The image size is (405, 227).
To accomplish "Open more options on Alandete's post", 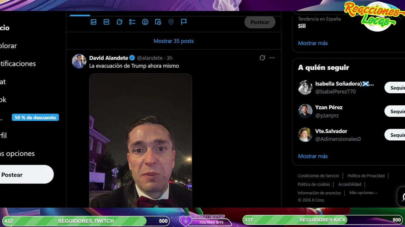I will point(272,58).
